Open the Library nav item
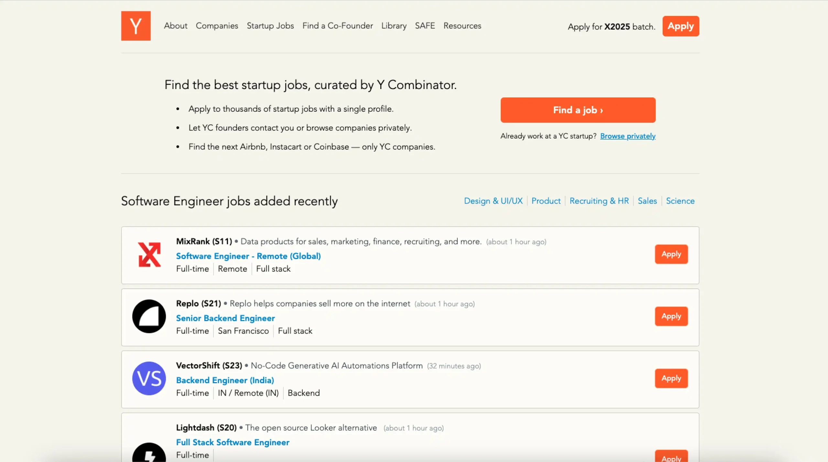This screenshot has height=462, width=828. point(394,26)
